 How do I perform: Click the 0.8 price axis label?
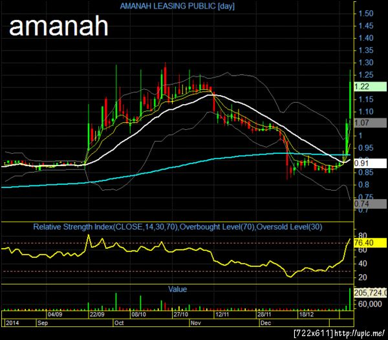363,184
